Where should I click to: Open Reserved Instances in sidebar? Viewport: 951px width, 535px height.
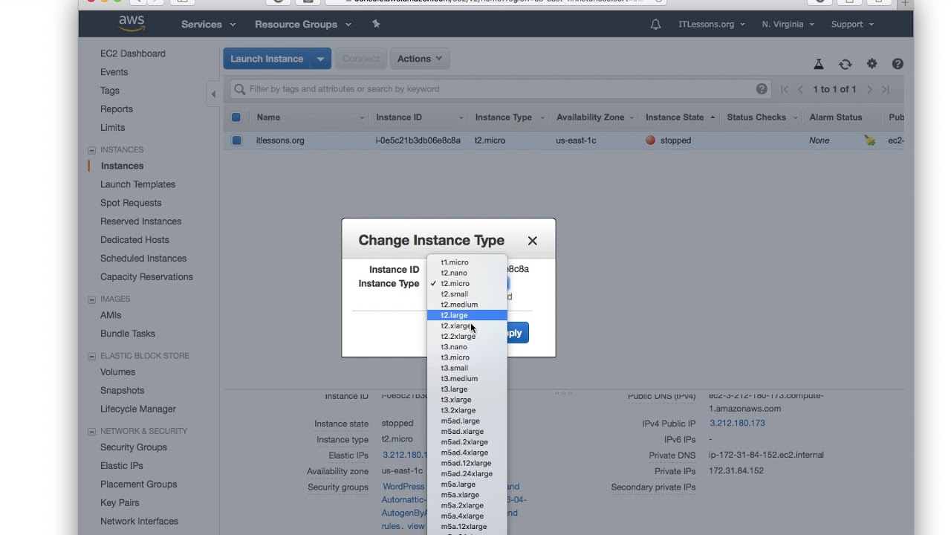pyautogui.click(x=141, y=221)
